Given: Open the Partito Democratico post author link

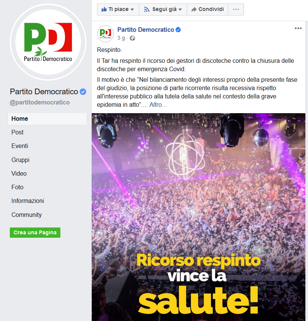Looking at the screenshot, I should pos(146,30).
